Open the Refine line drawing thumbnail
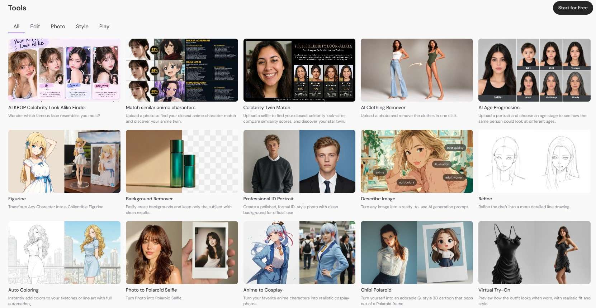 pos(534,161)
